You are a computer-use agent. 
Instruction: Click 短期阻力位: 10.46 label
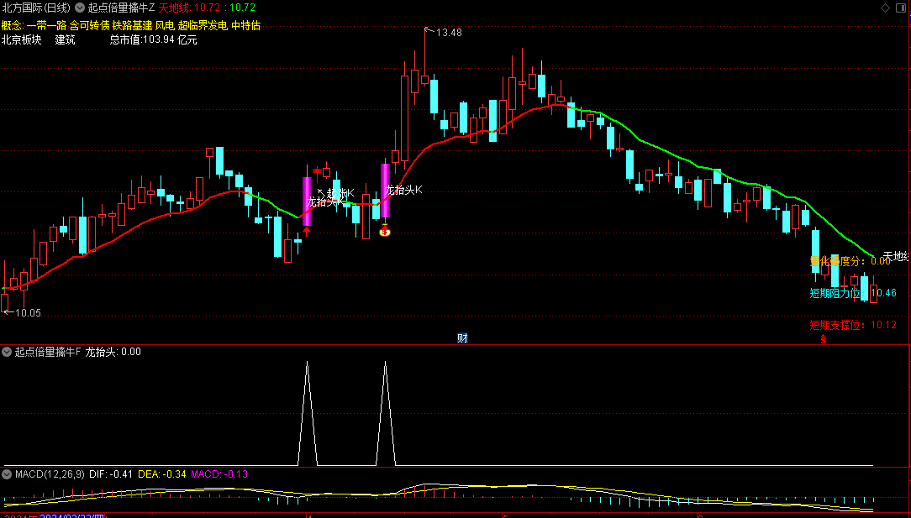[852, 293]
